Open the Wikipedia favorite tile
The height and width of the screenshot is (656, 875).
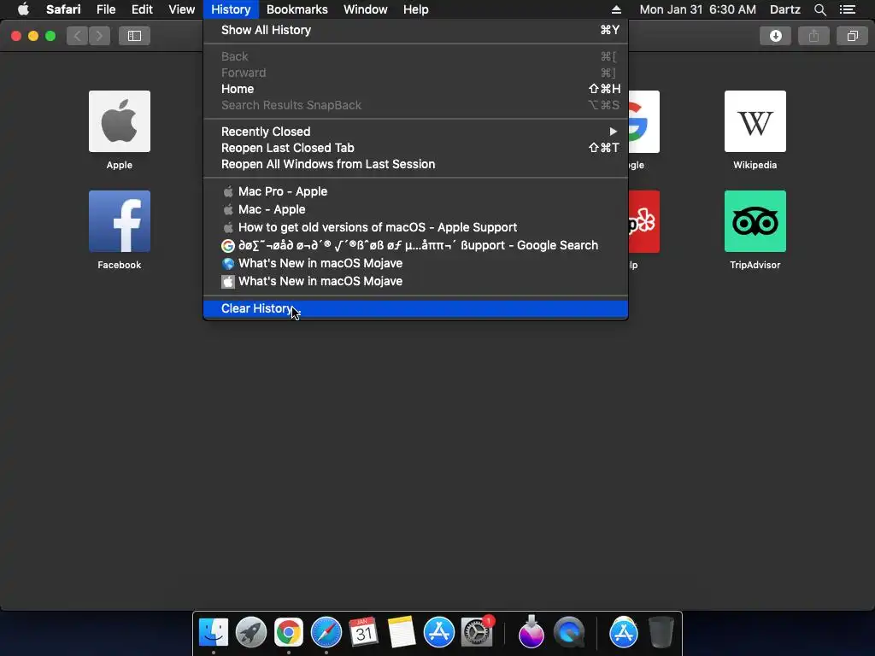click(755, 121)
